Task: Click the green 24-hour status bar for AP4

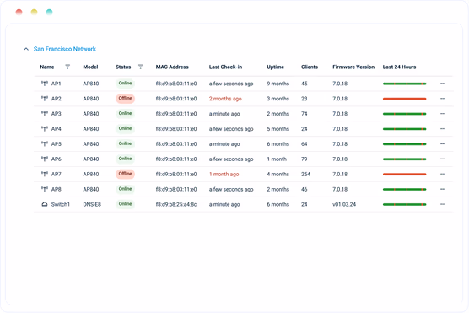Action: pyautogui.click(x=404, y=129)
